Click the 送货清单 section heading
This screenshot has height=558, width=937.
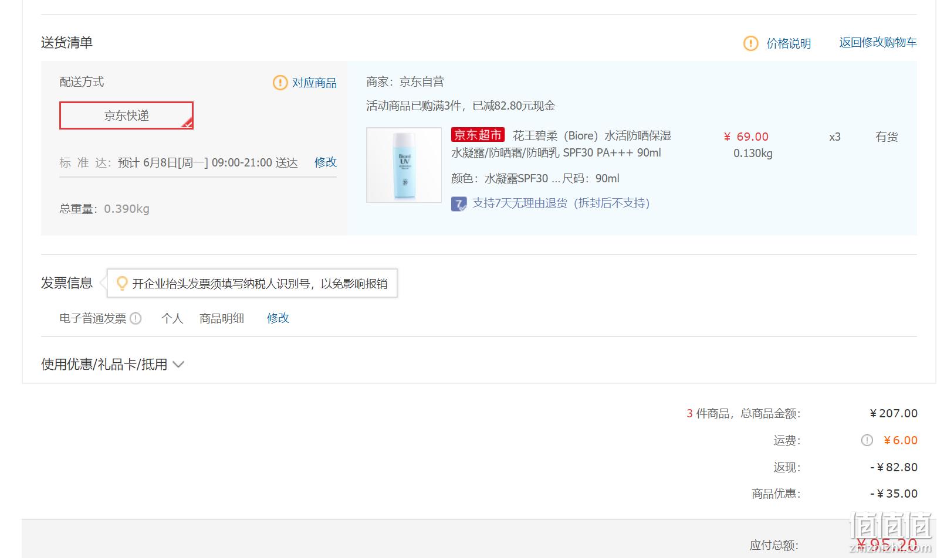(67, 42)
